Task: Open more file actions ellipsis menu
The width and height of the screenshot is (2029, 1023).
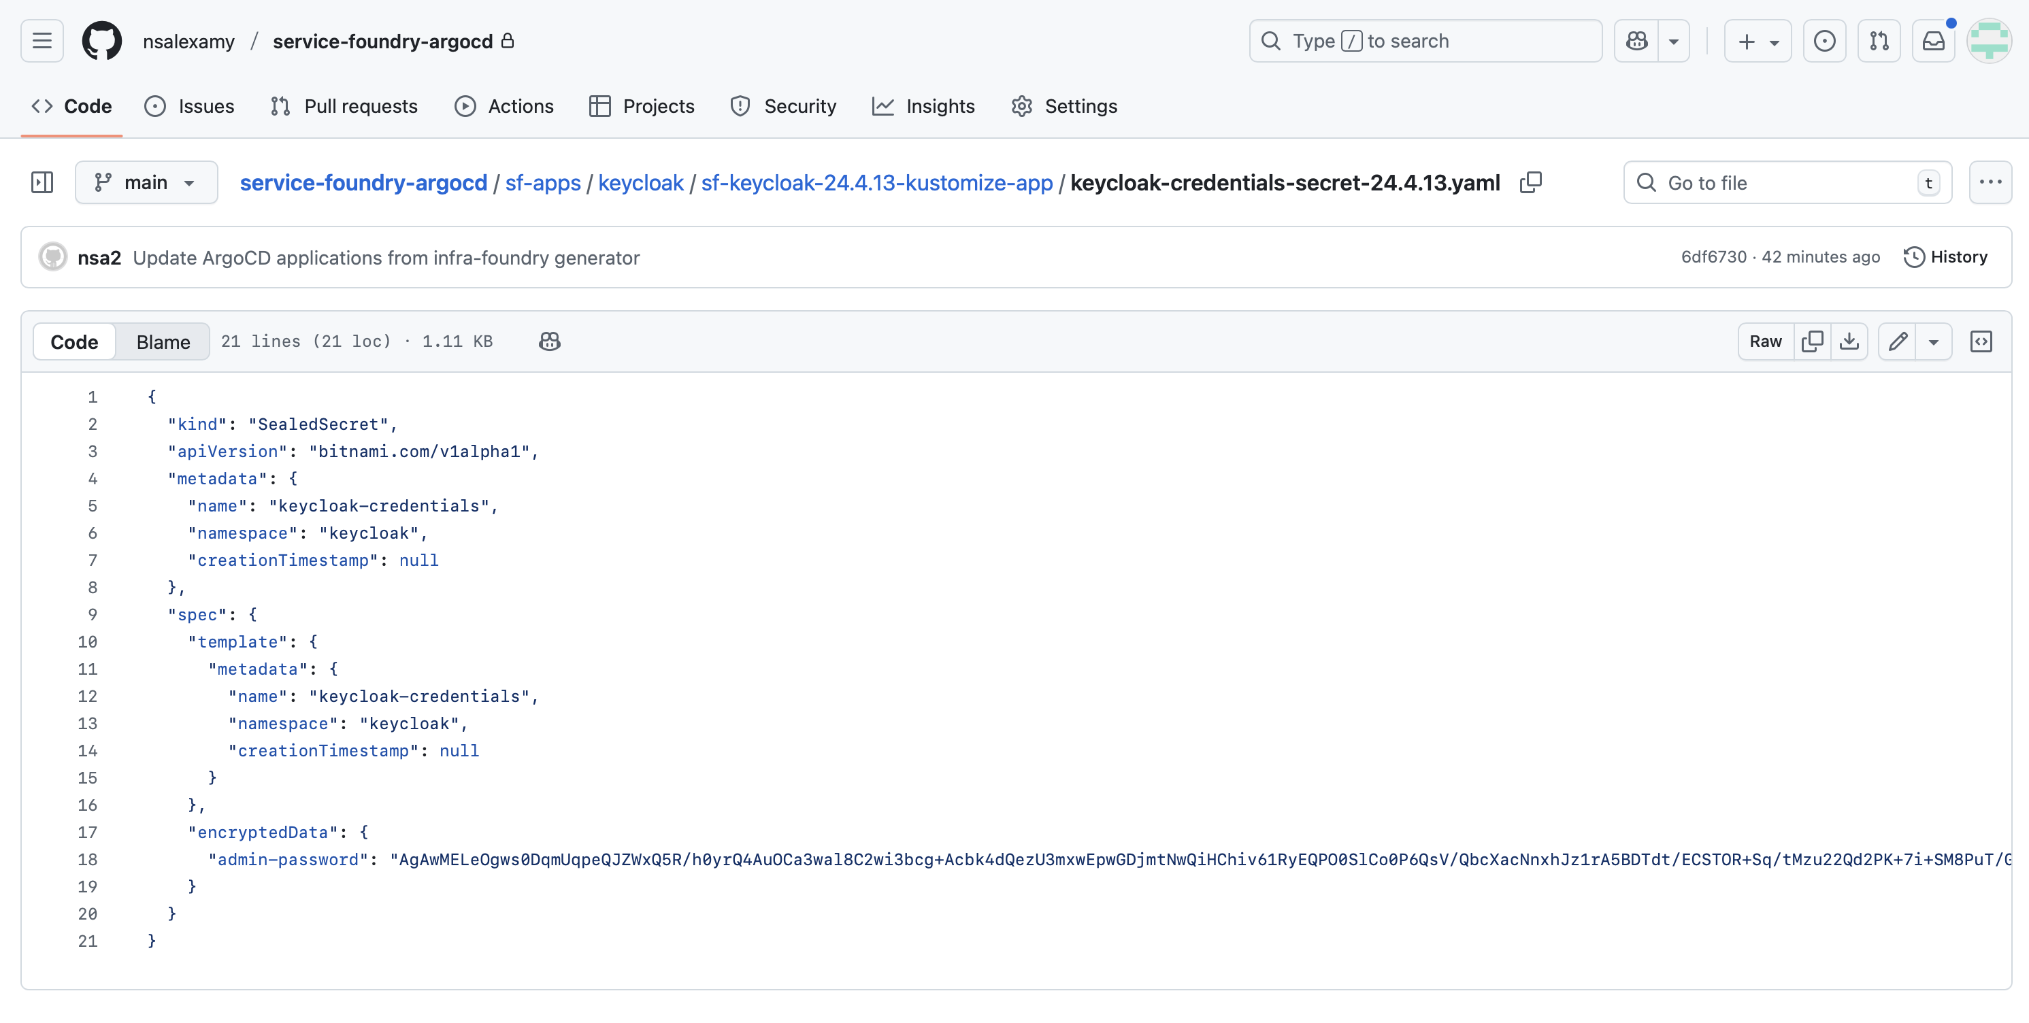Action: pos(1990,183)
